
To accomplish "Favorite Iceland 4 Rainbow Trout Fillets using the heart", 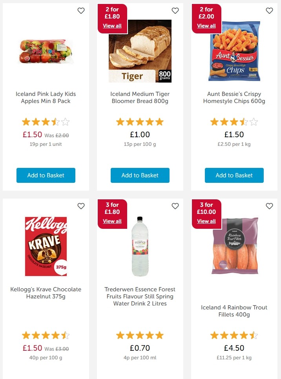I will (269, 206).
